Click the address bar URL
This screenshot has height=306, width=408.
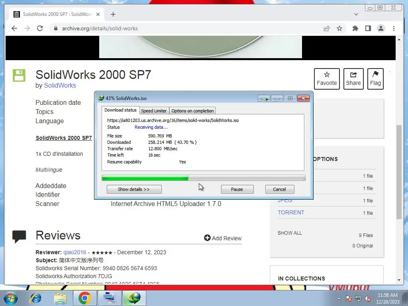coord(100,28)
